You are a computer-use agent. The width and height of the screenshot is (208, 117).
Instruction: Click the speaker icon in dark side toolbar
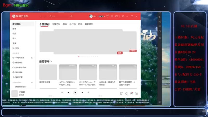coord(160,17)
